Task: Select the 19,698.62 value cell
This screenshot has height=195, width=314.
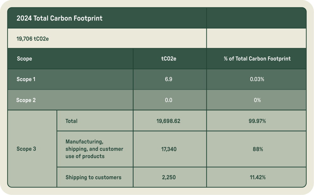Action: [168, 121]
